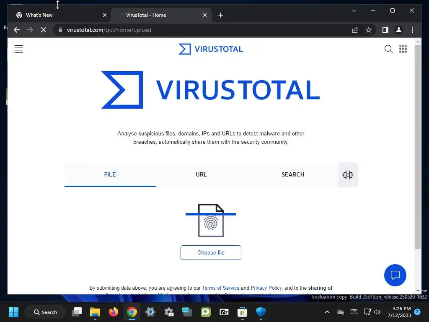Click the site lock icon in the address bar
This screenshot has height=322, width=429.
[60, 30]
